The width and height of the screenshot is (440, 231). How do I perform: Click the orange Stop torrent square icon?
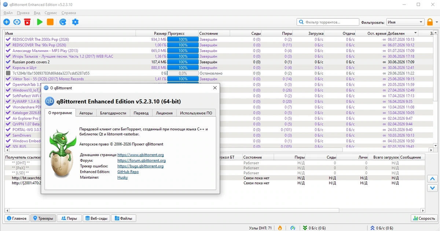pyautogui.click(x=50, y=22)
